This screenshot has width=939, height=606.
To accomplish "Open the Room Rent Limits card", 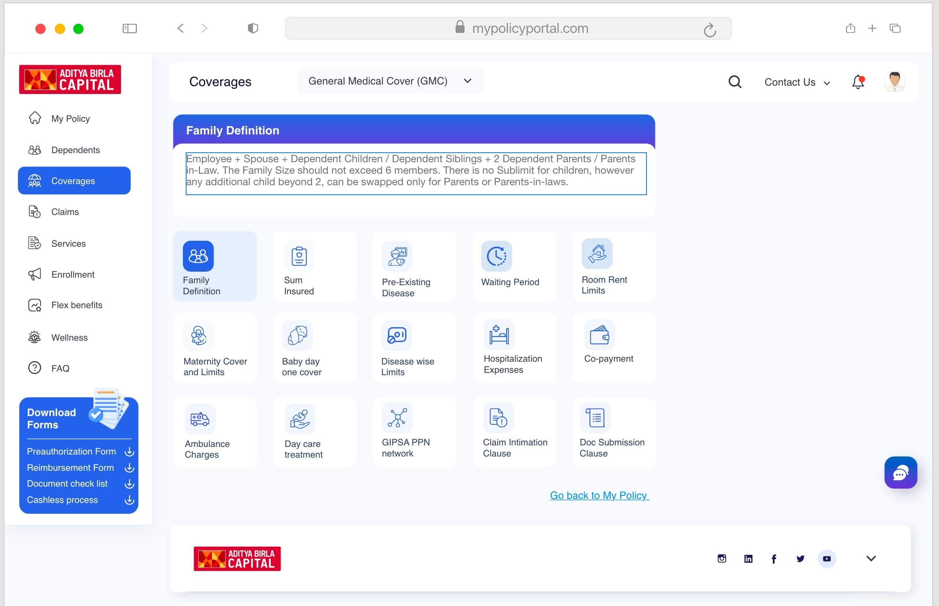I will point(614,266).
